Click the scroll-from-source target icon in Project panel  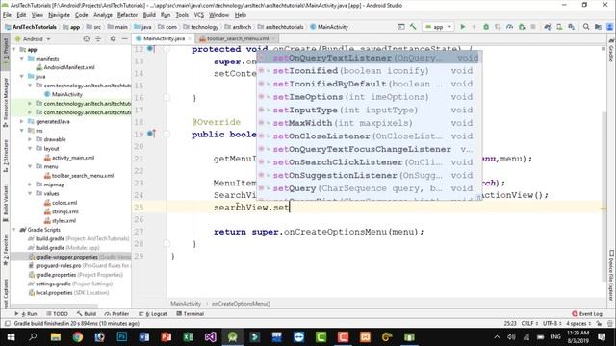87,38
